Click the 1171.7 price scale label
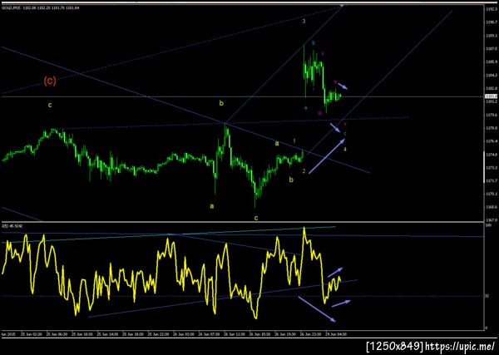Screen dimensions: 499x355 pos(490,180)
